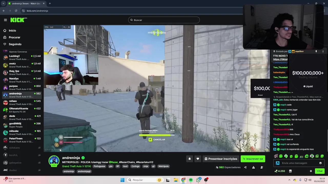Image resolution: width=328 pixels, height=184 pixels.
Task: Open WhatsApp from the taskbar
Action: [199, 180]
